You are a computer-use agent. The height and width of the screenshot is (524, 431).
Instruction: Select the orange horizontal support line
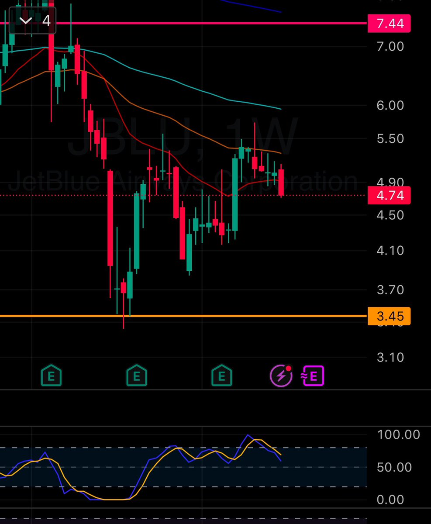point(183,316)
